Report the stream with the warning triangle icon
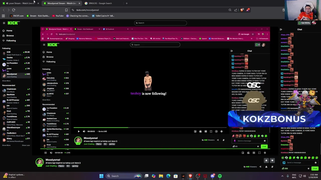The image size is (321, 180). [266, 167]
